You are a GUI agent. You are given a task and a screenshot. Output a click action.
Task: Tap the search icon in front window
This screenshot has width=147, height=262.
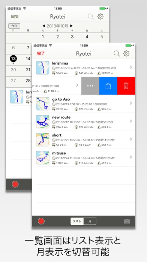(x=117, y=53)
